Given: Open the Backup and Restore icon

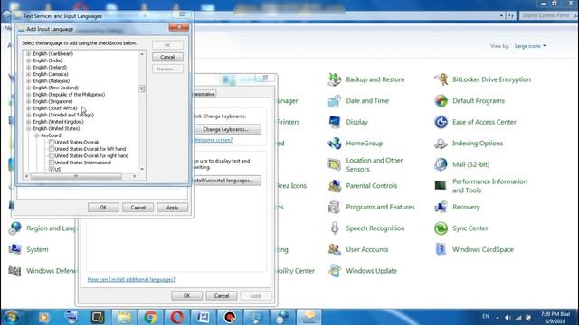Looking at the screenshot, I should pos(335,79).
